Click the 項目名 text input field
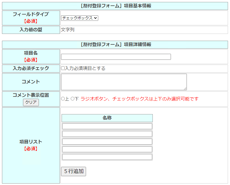This screenshot has height=185, width=230. pos(116,57)
